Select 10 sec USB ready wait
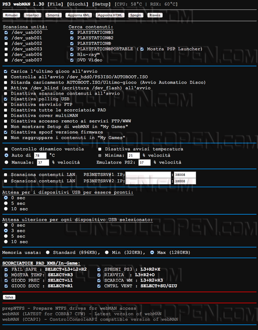258x330 pixels. click(x=6, y=209)
